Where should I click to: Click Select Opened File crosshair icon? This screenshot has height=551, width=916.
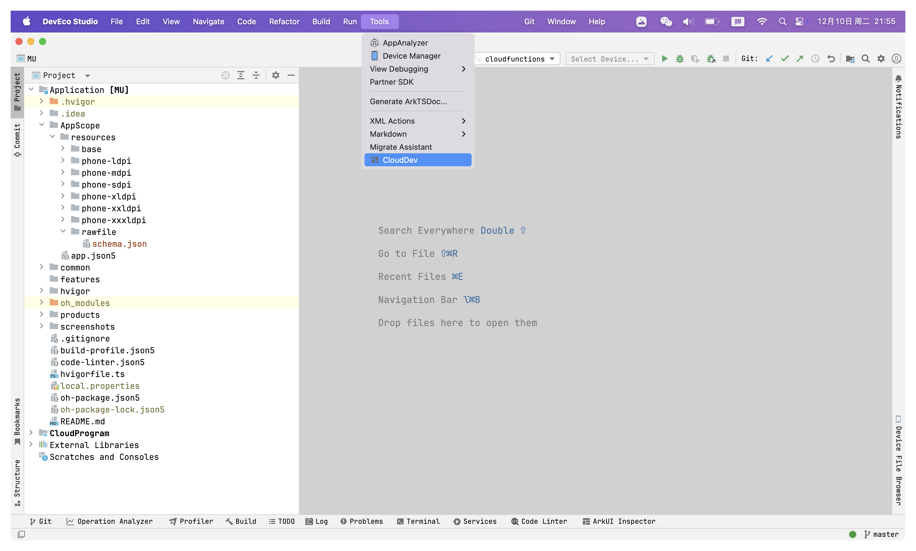[x=225, y=75]
